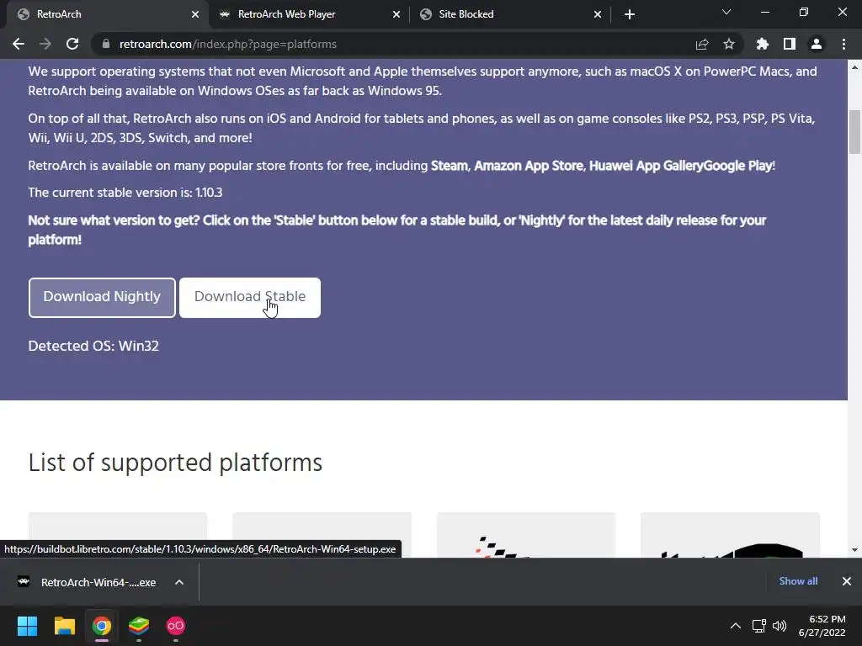Minimize the Chrome window
This screenshot has height=646, width=862.
tap(764, 12)
